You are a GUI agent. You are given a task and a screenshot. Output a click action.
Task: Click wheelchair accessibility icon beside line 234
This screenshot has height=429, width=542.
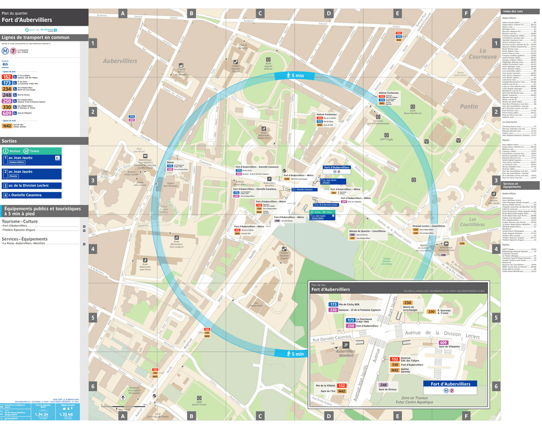14,88
